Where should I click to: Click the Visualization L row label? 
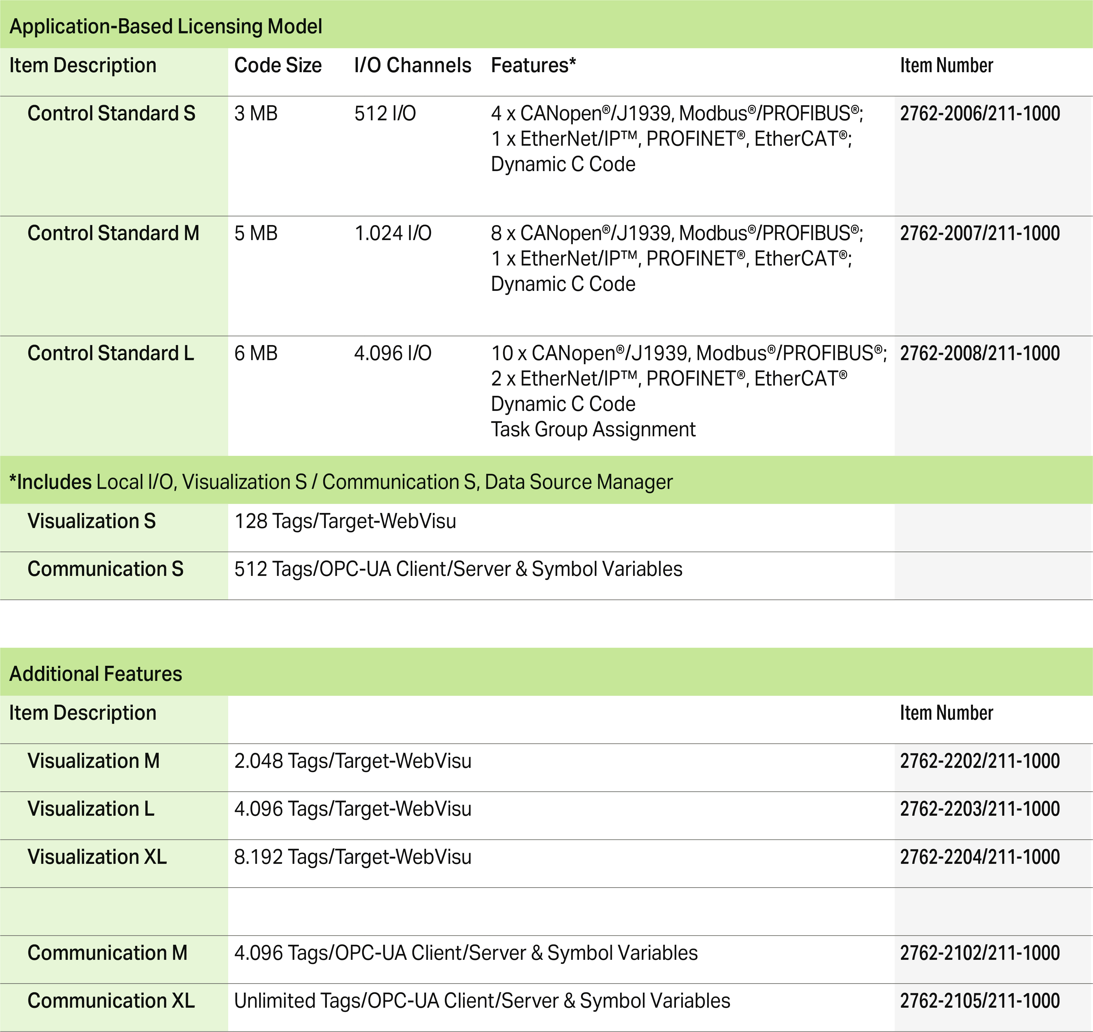point(91,809)
